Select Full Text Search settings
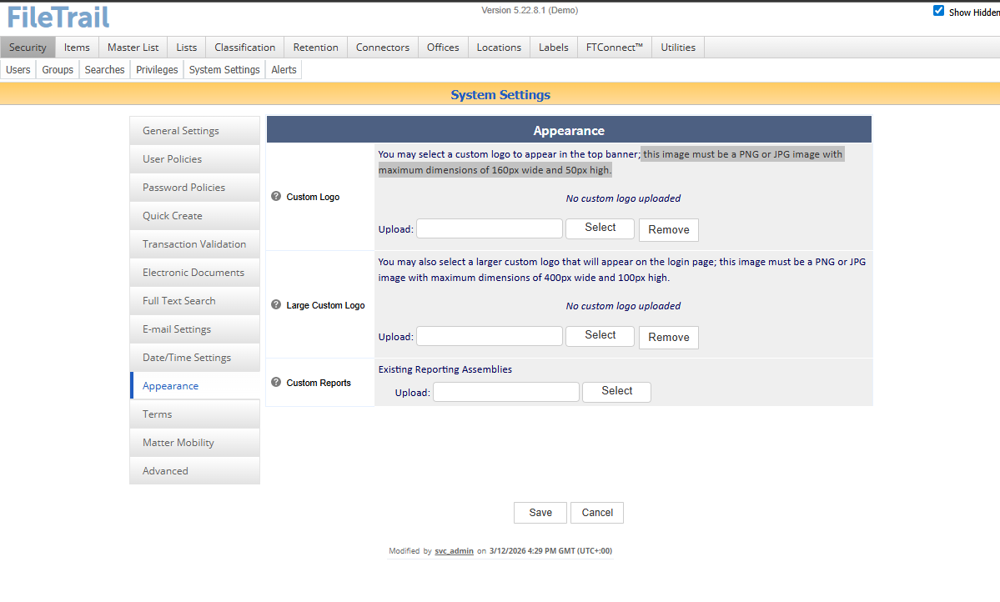This screenshot has height=602, width=1000. coord(194,301)
